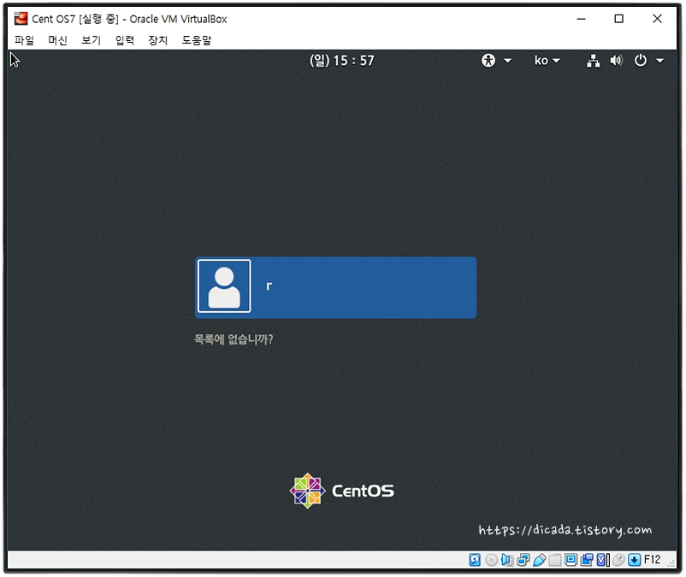Click the display settings status icon

coord(571,560)
